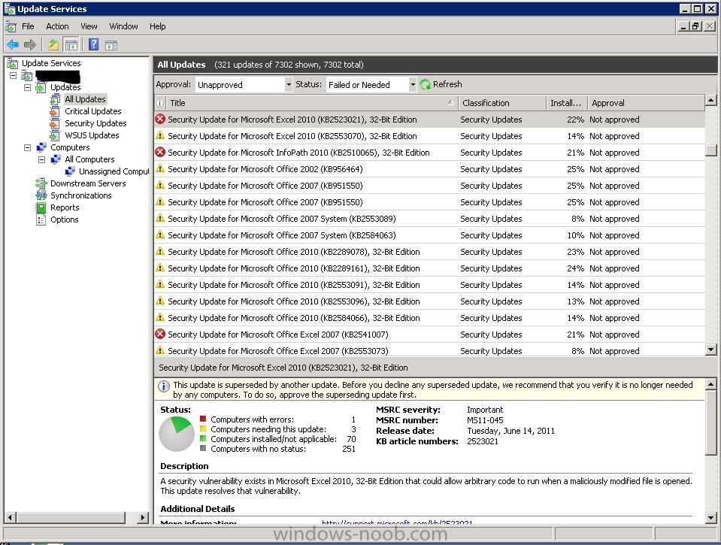Select the Office 2010 (KB2584066) update row
Viewport: 721px width, 545px height.
tap(429, 318)
